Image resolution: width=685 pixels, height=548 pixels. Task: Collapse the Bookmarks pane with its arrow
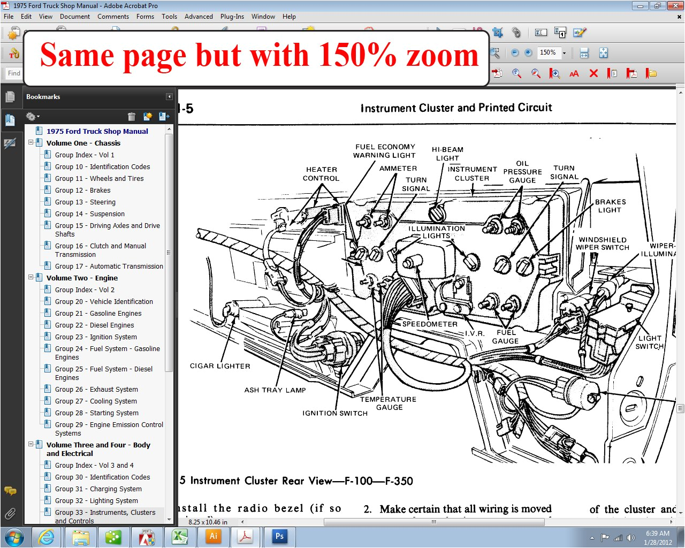(169, 96)
